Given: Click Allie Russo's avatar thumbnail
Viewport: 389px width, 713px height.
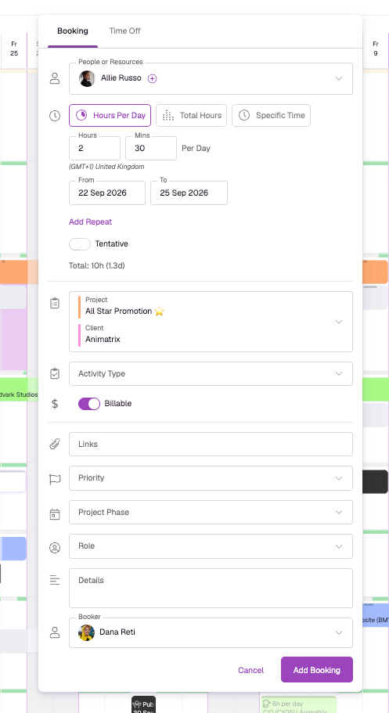Looking at the screenshot, I should tap(86, 79).
